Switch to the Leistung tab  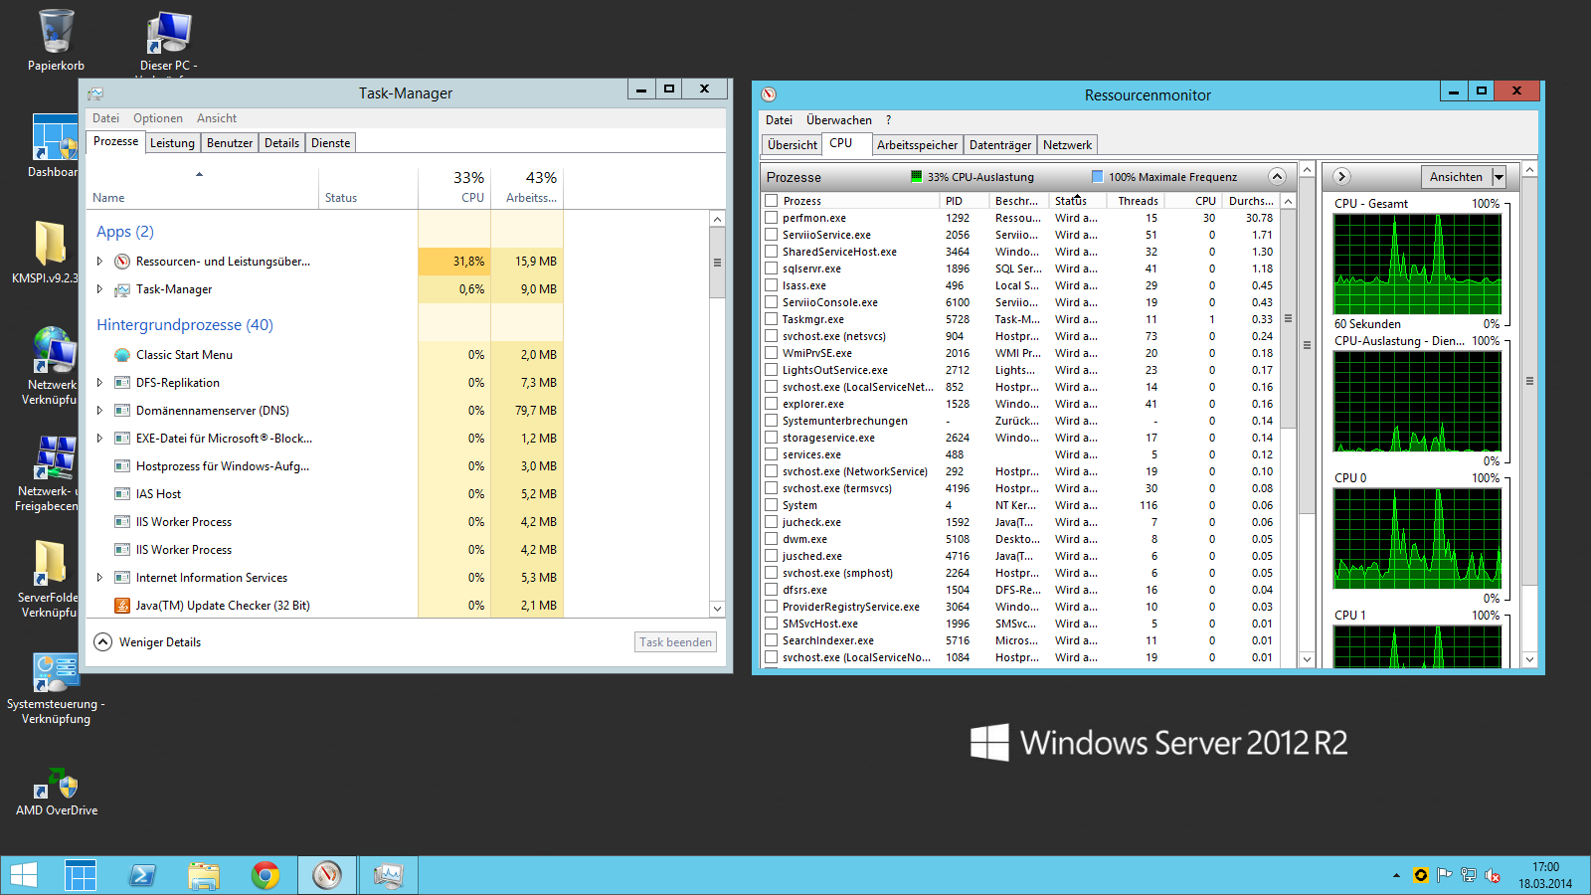pyautogui.click(x=172, y=143)
